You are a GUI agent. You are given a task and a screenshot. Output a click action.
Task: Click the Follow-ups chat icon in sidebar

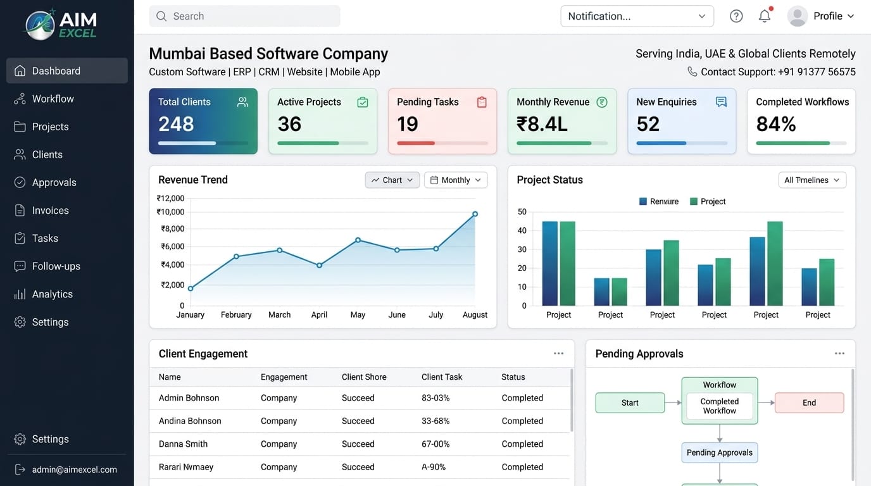click(x=20, y=266)
